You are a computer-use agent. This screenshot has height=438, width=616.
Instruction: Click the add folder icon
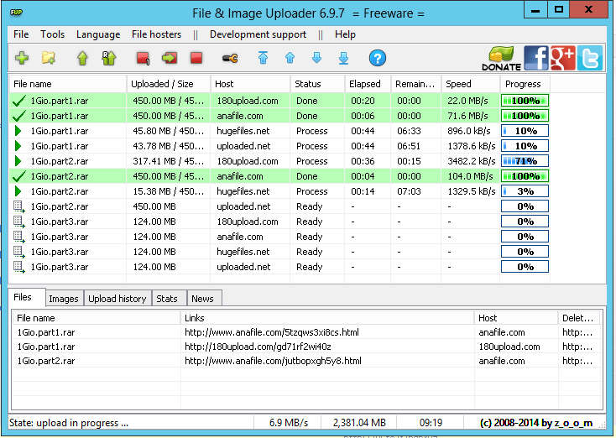[50, 58]
